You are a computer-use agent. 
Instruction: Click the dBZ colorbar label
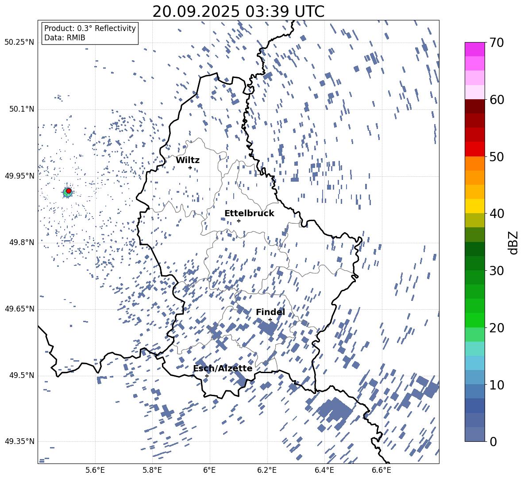(514, 242)
